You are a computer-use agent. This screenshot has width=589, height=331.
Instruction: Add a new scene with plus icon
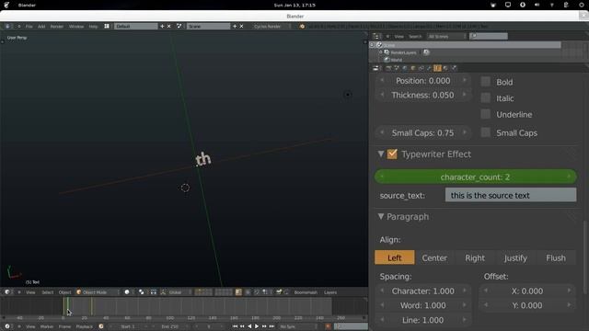click(235, 27)
